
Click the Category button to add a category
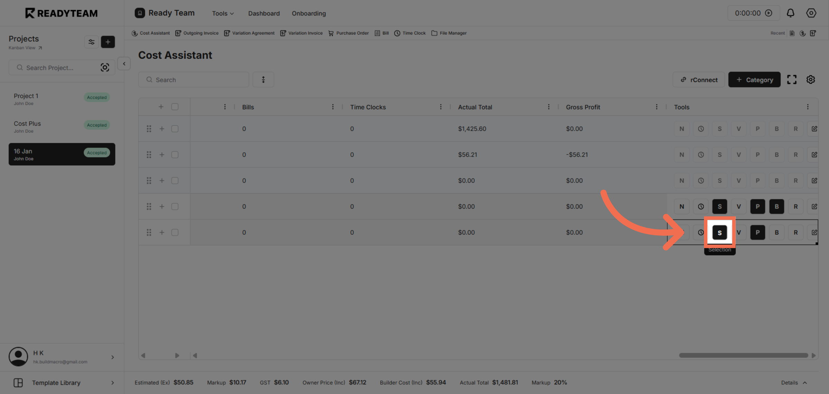[754, 79]
